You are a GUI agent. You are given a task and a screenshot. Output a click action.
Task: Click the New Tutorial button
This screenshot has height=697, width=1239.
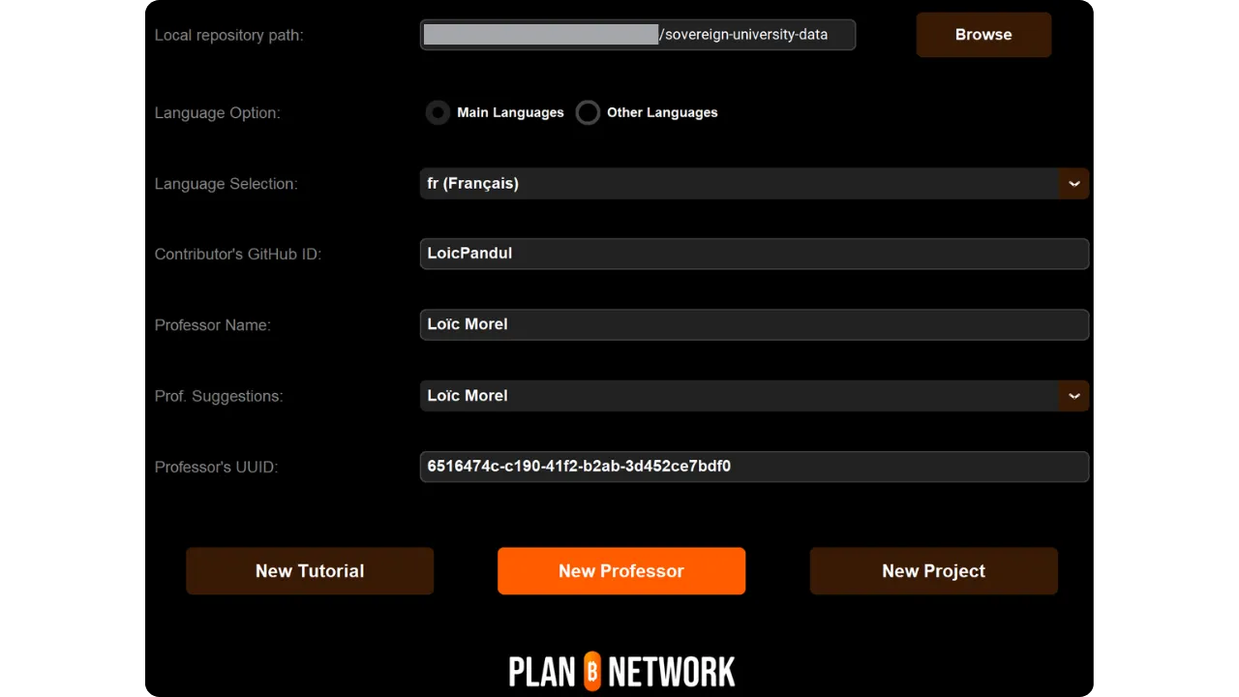310,571
